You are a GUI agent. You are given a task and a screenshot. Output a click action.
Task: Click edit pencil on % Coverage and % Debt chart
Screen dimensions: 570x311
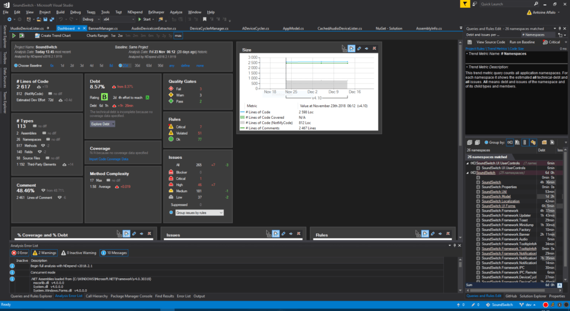coord(134,233)
